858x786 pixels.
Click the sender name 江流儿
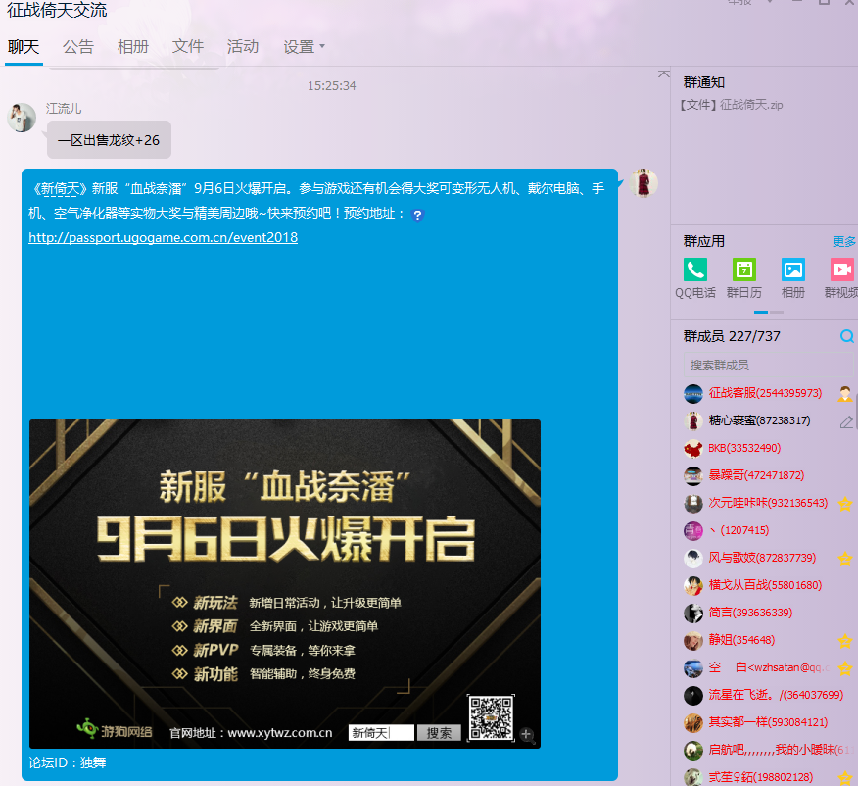click(64, 109)
